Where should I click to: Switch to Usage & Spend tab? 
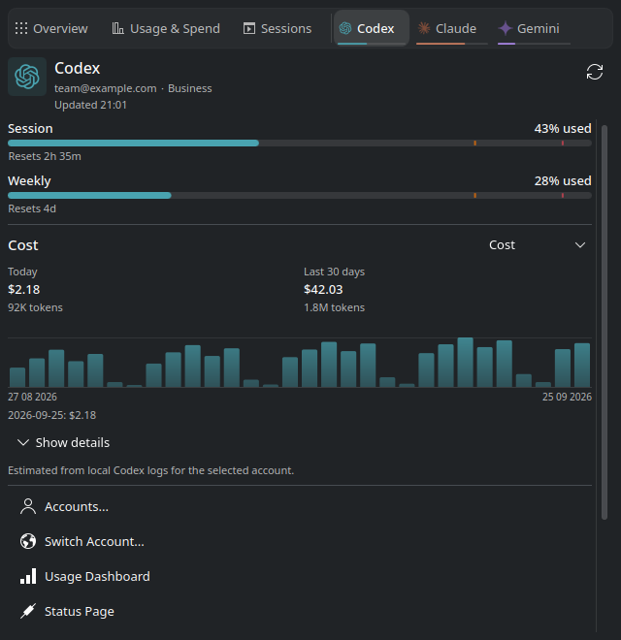[x=166, y=28]
